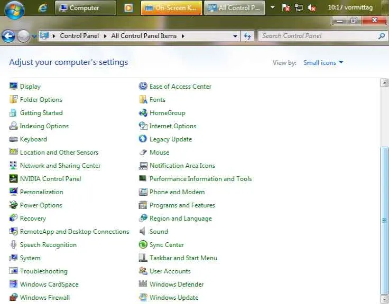The image size is (389, 304).
Task: Launch Internet Explorer from the taskbar
Action: point(43,8)
